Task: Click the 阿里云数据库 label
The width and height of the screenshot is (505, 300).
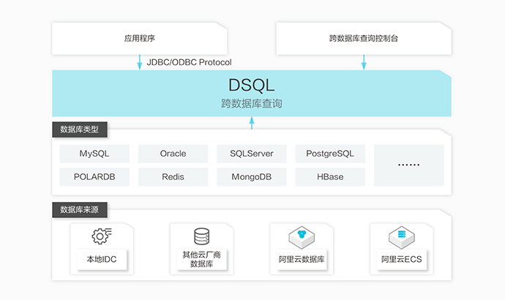Action: [x=302, y=259]
